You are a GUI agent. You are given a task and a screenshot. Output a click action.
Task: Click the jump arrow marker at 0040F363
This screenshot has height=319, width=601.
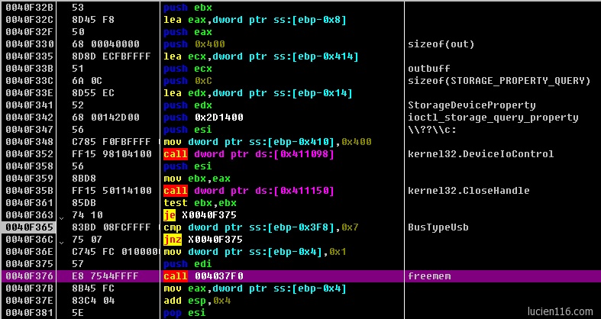[60, 215]
